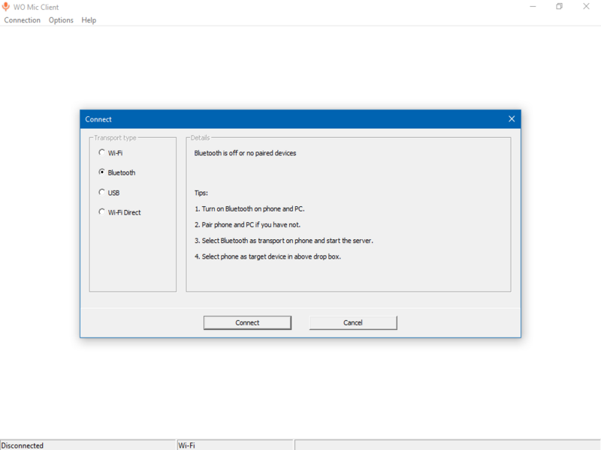Click the Connect dialog title bar

click(263, 118)
